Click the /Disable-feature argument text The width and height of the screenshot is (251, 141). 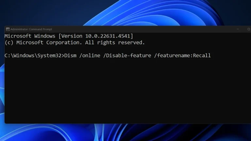tap(127, 55)
